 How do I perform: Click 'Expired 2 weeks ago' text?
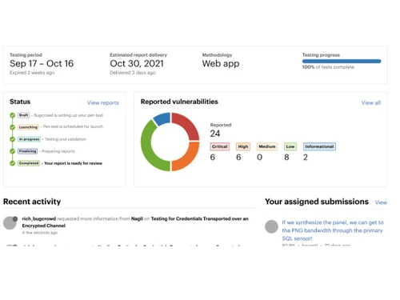(x=32, y=73)
